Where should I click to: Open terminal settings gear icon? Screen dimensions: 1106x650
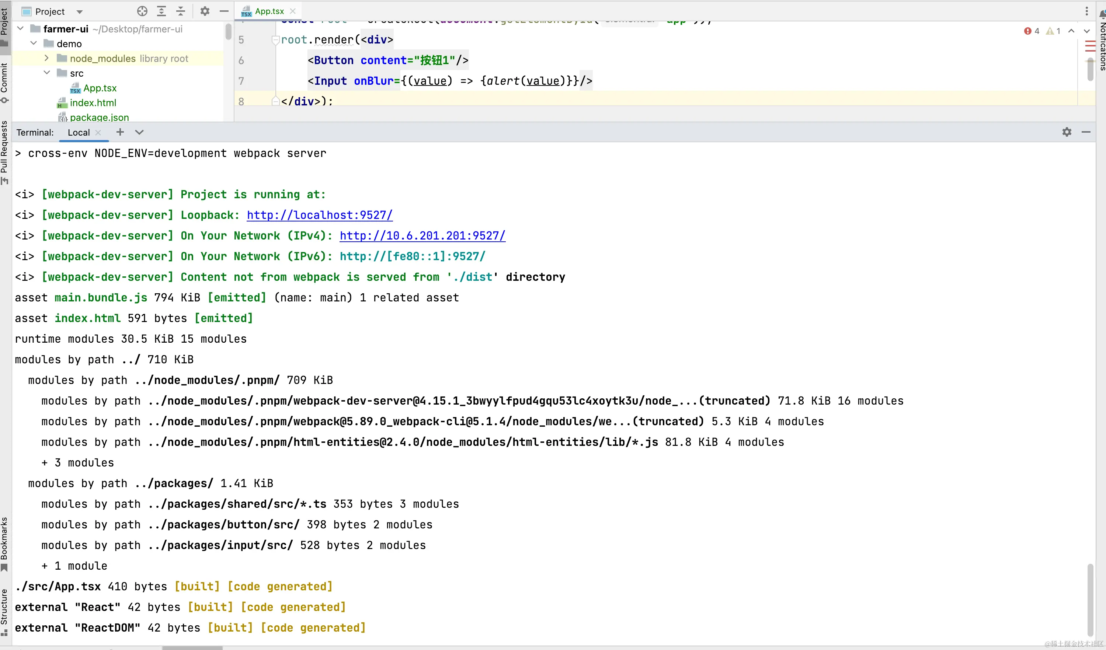point(1067,132)
